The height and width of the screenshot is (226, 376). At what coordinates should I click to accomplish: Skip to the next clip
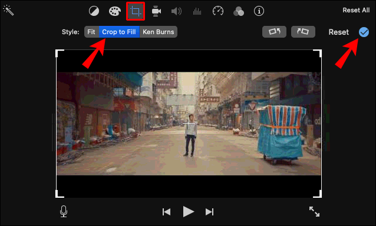209,212
